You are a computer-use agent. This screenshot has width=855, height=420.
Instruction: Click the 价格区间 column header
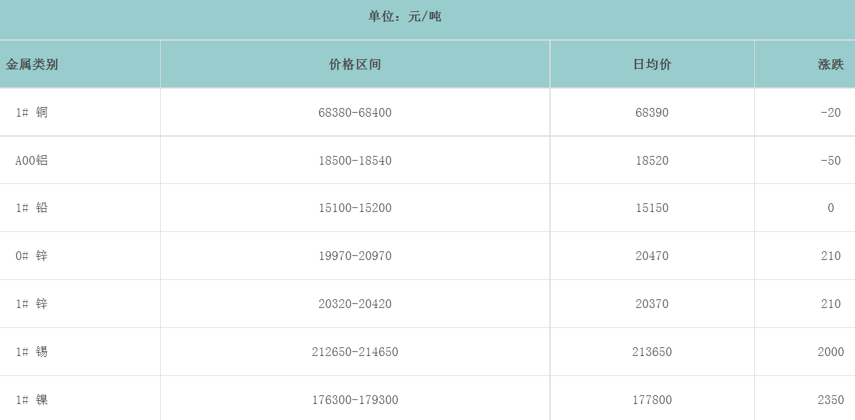(x=355, y=65)
